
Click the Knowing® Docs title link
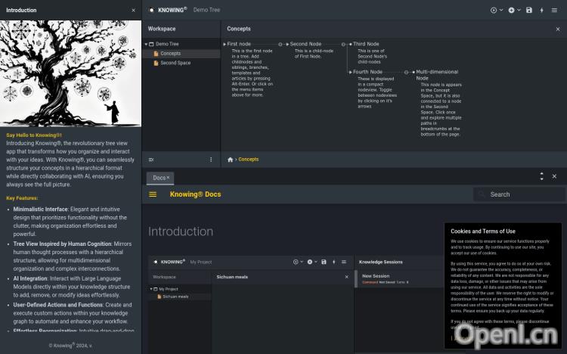coord(195,194)
